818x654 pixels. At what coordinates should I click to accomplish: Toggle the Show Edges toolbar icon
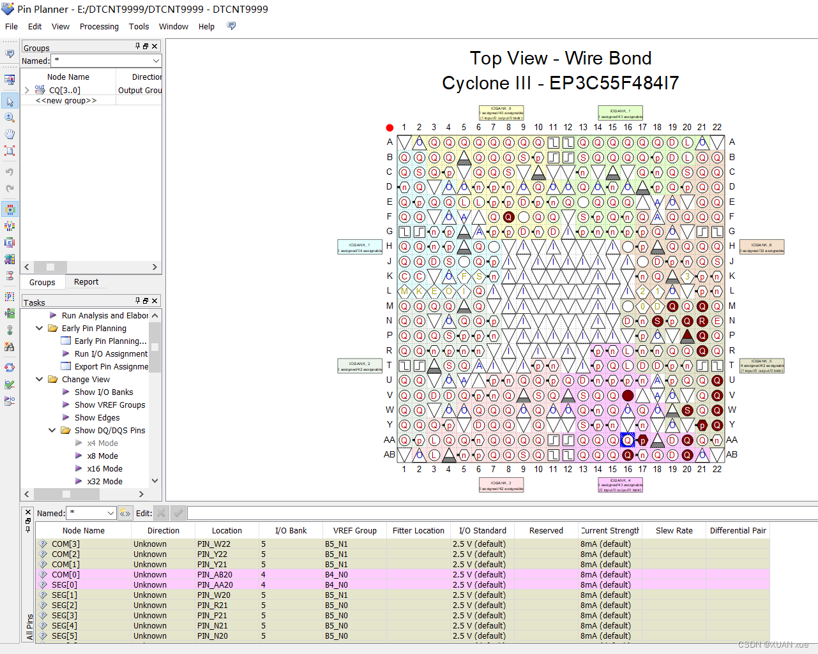point(10,242)
